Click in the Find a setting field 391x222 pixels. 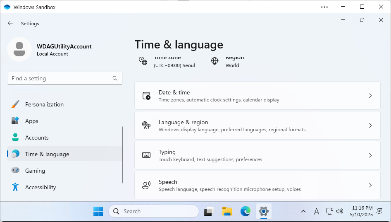[65, 78]
